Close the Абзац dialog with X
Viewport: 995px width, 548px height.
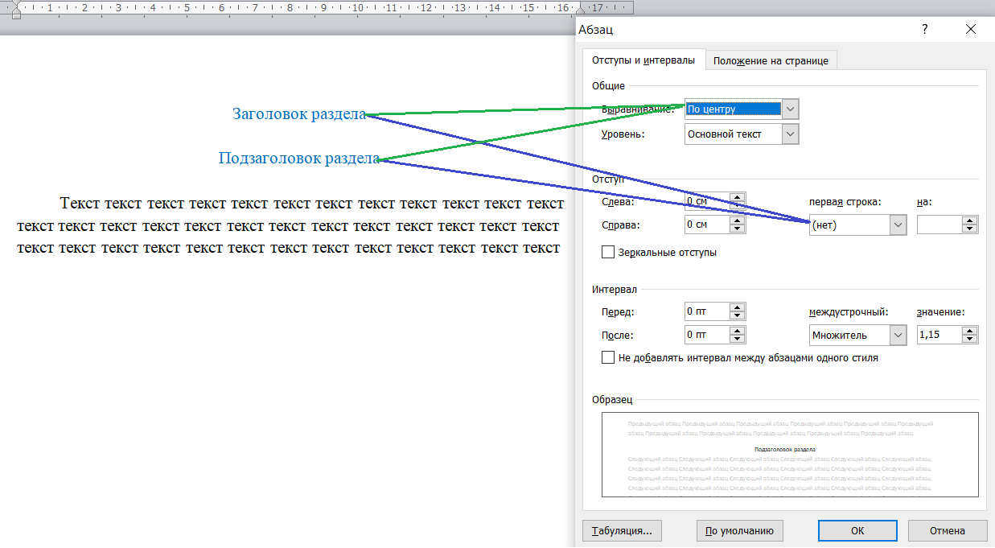click(x=971, y=29)
